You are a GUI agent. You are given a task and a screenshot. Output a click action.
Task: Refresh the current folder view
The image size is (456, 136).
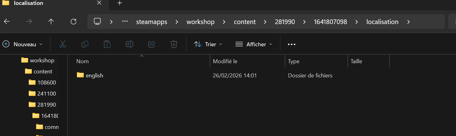pos(74,22)
